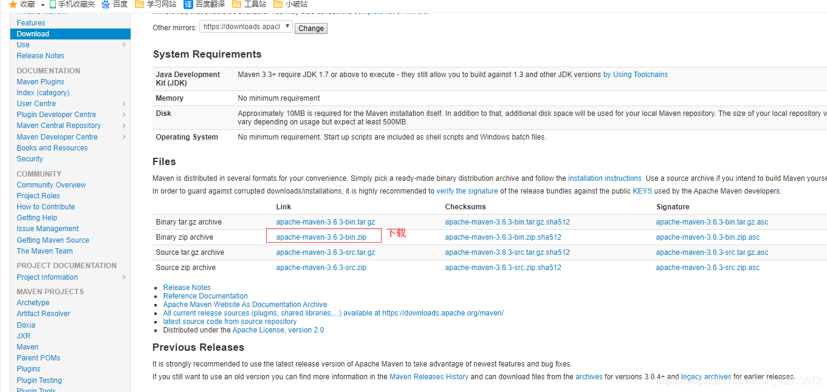Viewport: 827px width, 392px height.
Task: Follow the by Using Toolchains link
Action: tap(636, 75)
